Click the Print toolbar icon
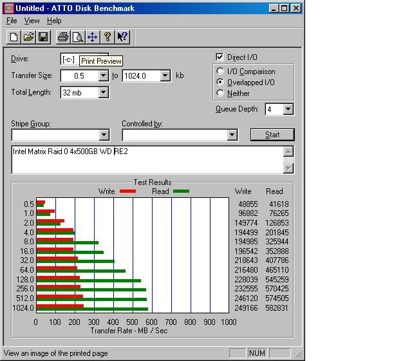The image size is (412, 361). 63,37
